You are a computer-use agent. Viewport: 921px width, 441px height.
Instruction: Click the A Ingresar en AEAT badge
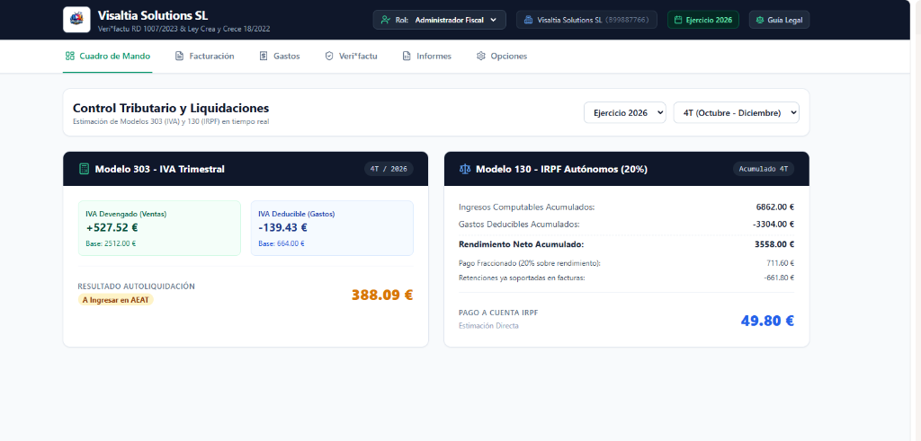coord(116,300)
